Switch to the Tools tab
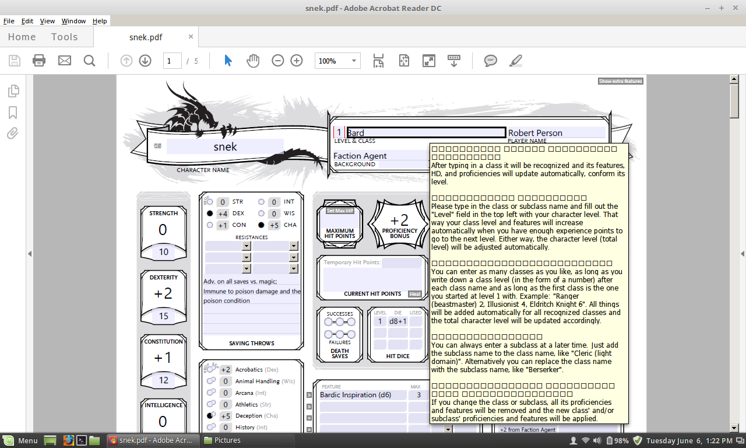This screenshot has width=746, height=448. pyautogui.click(x=64, y=37)
